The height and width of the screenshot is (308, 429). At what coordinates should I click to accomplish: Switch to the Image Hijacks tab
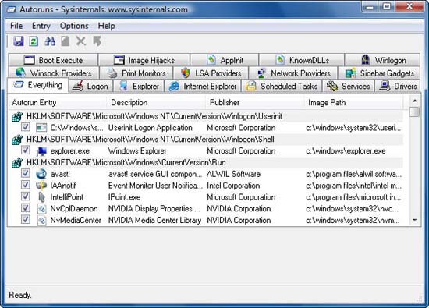pyautogui.click(x=144, y=60)
